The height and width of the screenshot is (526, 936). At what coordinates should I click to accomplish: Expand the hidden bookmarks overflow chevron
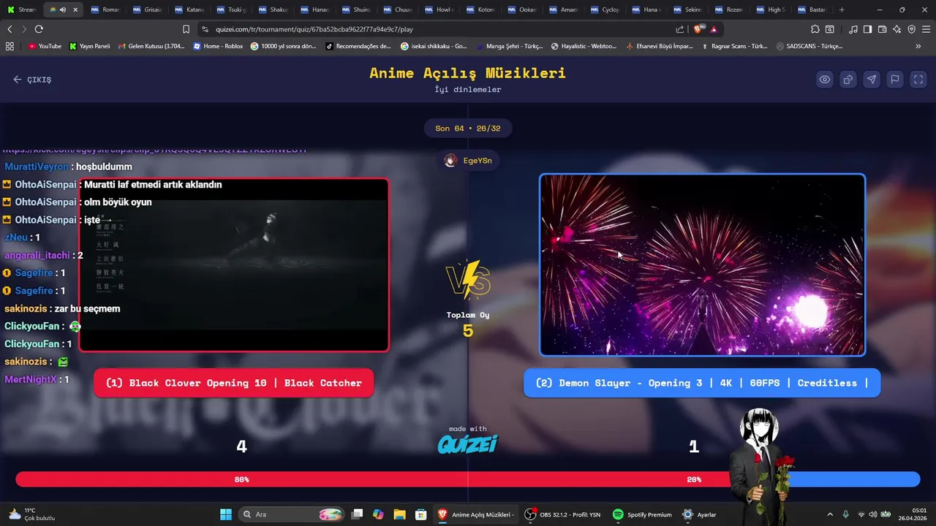[x=918, y=46]
